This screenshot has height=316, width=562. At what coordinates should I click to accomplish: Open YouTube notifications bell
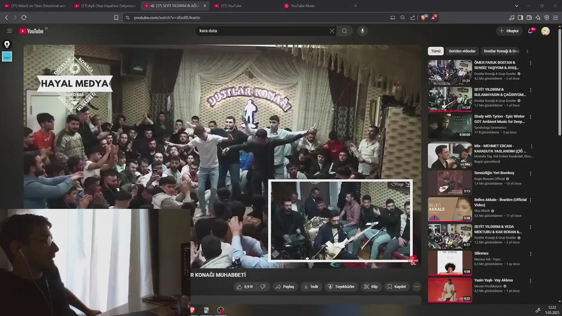530,31
